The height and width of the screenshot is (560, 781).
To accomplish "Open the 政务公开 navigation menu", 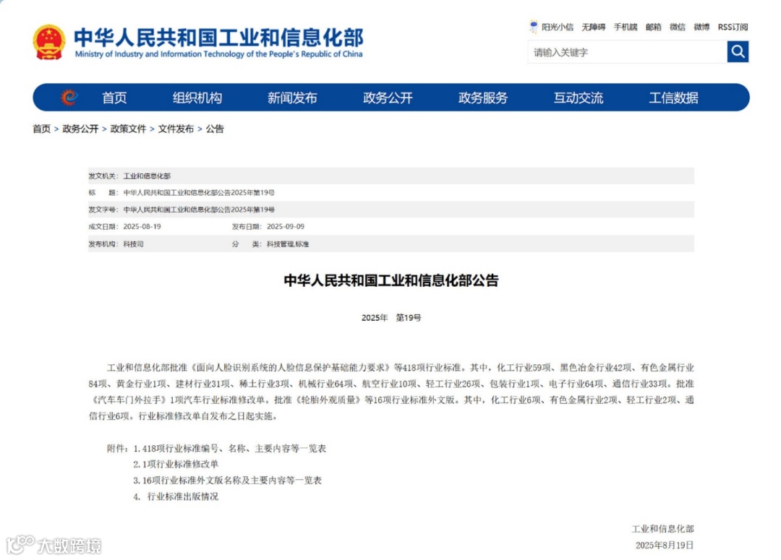I will click(388, 98).
